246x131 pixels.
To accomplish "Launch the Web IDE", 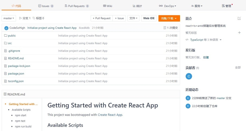I will pyautogui.click(x=149, y=18).
